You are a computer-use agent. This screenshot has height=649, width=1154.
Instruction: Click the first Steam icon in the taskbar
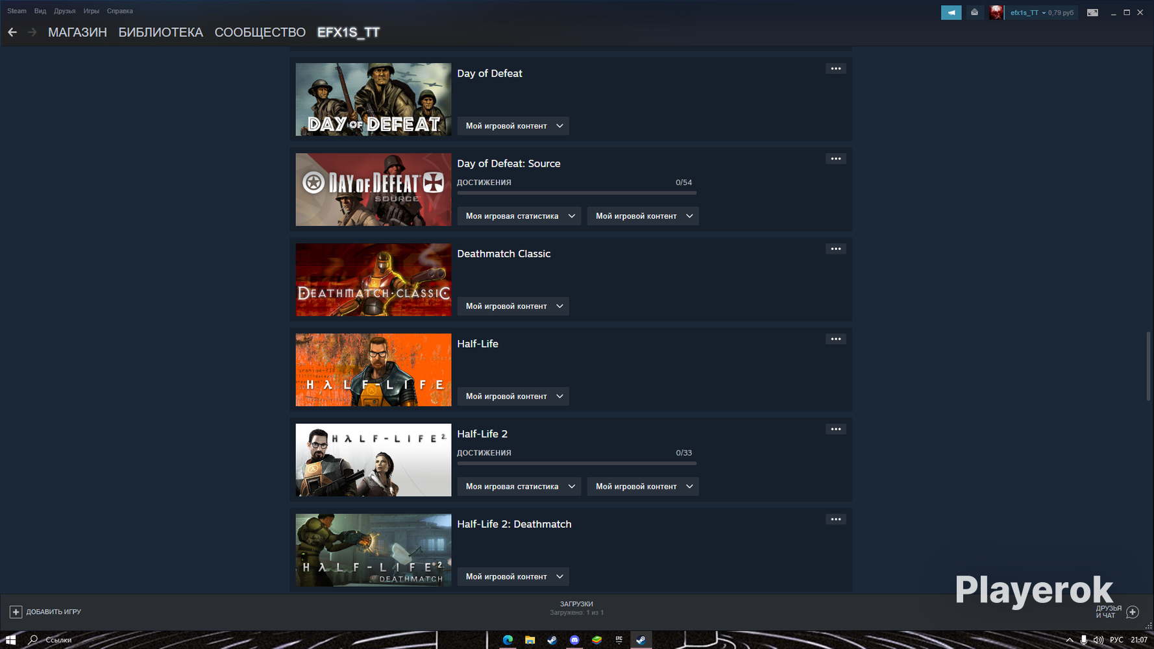point(552,640)
